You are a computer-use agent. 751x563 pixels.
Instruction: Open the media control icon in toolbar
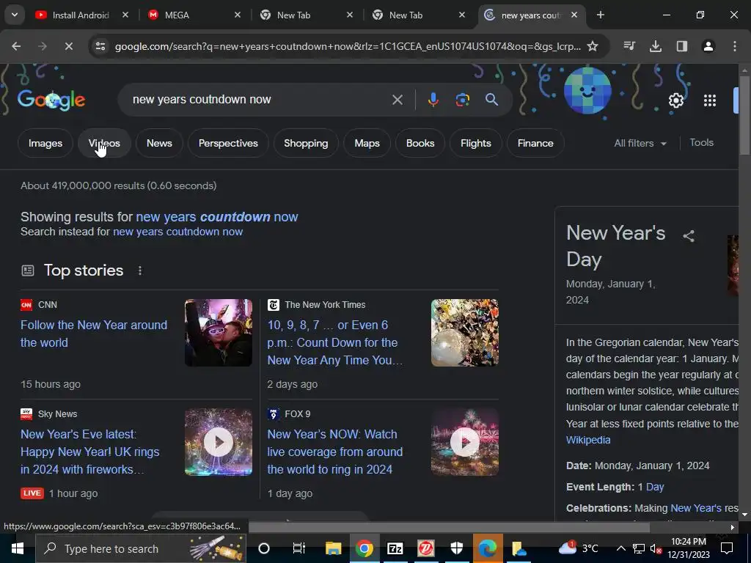[x=629, y=46]
